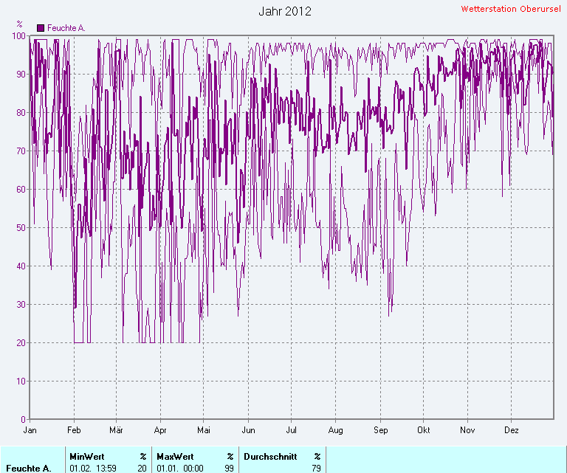This screenshot has height=473, width=567.
Task: Click the 20 y-axis value
Action: (x=21, y=342)
